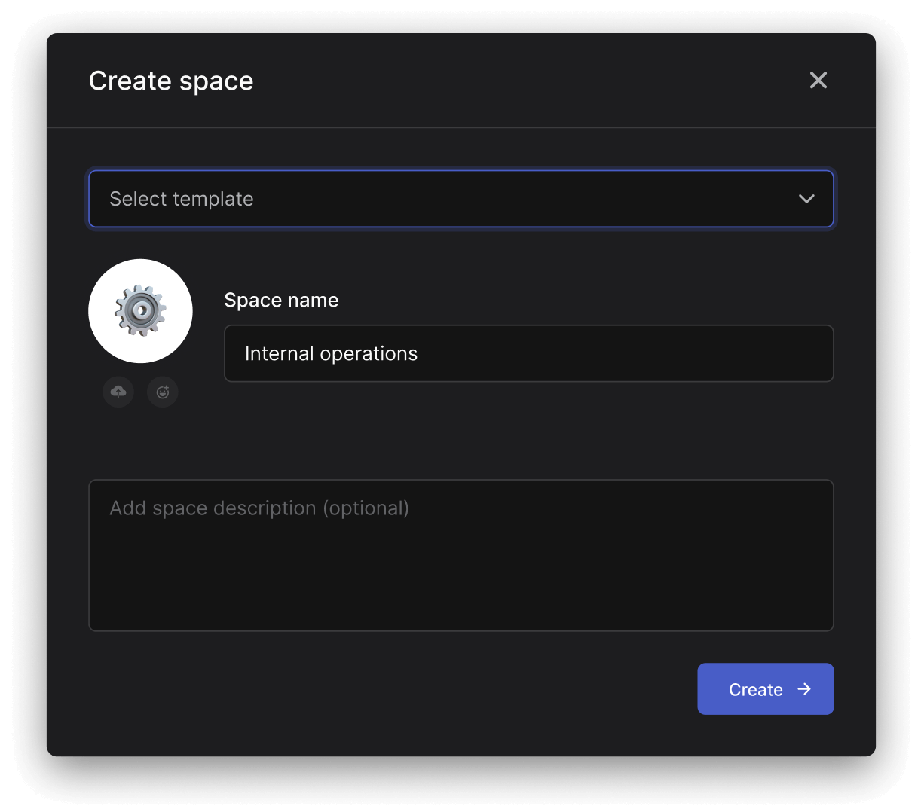Click the space description text area
Screen dimensions: 921x809
click(x=460, y=555)
